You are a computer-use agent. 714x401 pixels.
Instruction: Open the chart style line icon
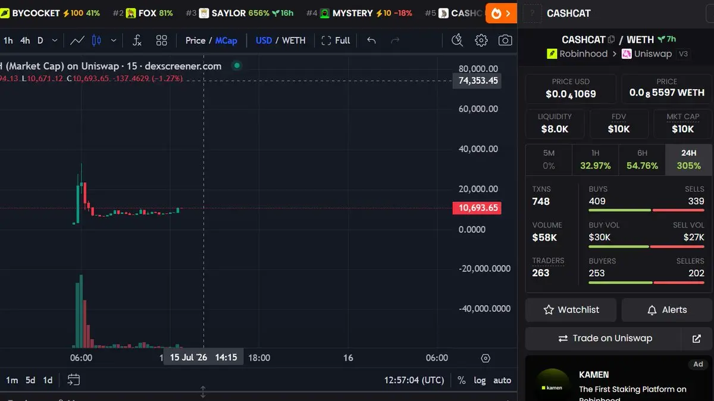point(77,40)
